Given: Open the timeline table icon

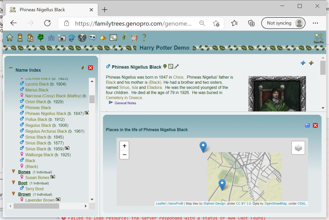Looking at the screenshot, I should click(113, 38).
